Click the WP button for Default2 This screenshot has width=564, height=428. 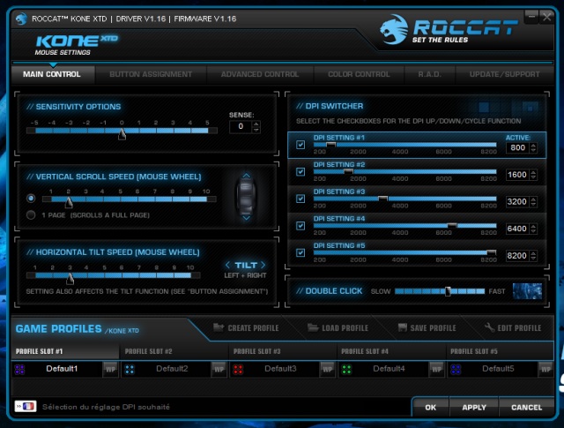point(219,369)
